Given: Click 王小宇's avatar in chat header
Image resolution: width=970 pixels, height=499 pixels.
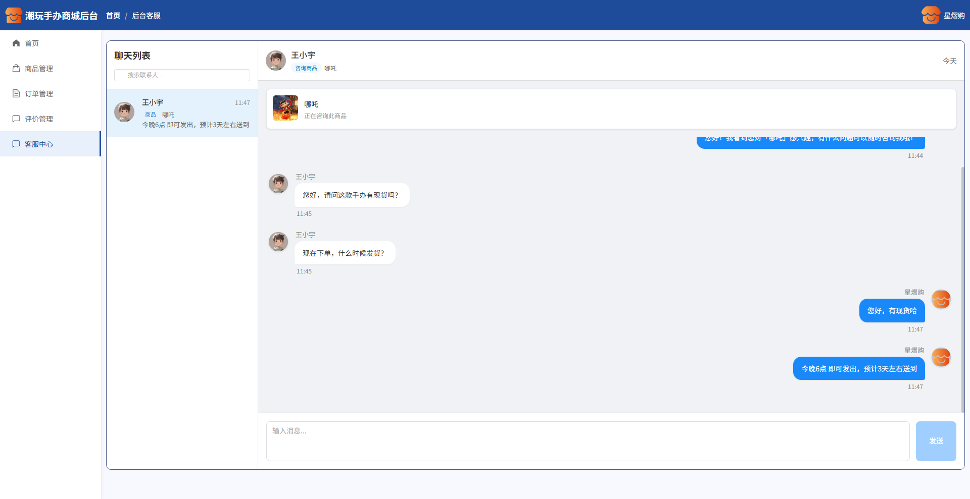Looking at the screenshot, I should point(276,61).
